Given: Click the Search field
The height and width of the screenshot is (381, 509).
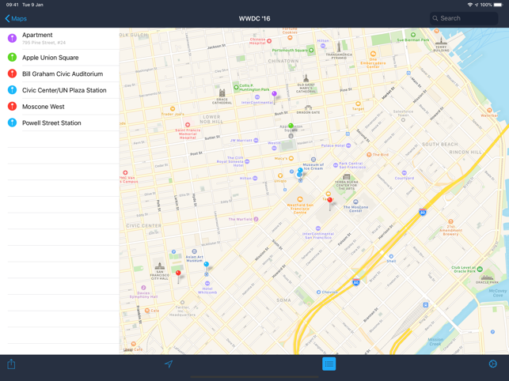Looking at the screenshot, I should (464, 18).
